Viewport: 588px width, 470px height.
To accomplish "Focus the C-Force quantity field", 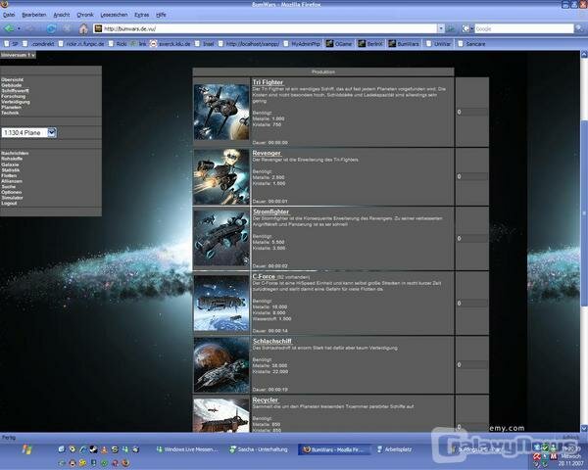I will (x=471, y=304).
